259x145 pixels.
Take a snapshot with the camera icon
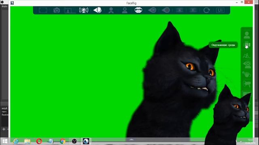(x=57, y=10)
